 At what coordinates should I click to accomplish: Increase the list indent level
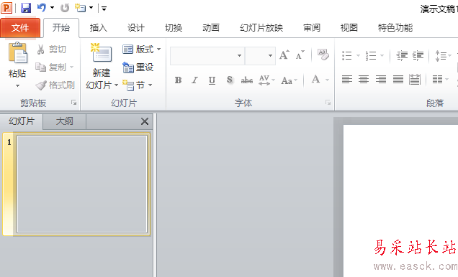[418, 55]
